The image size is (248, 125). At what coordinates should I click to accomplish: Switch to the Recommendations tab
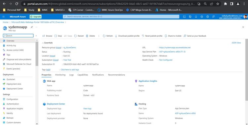coord(117,75)
